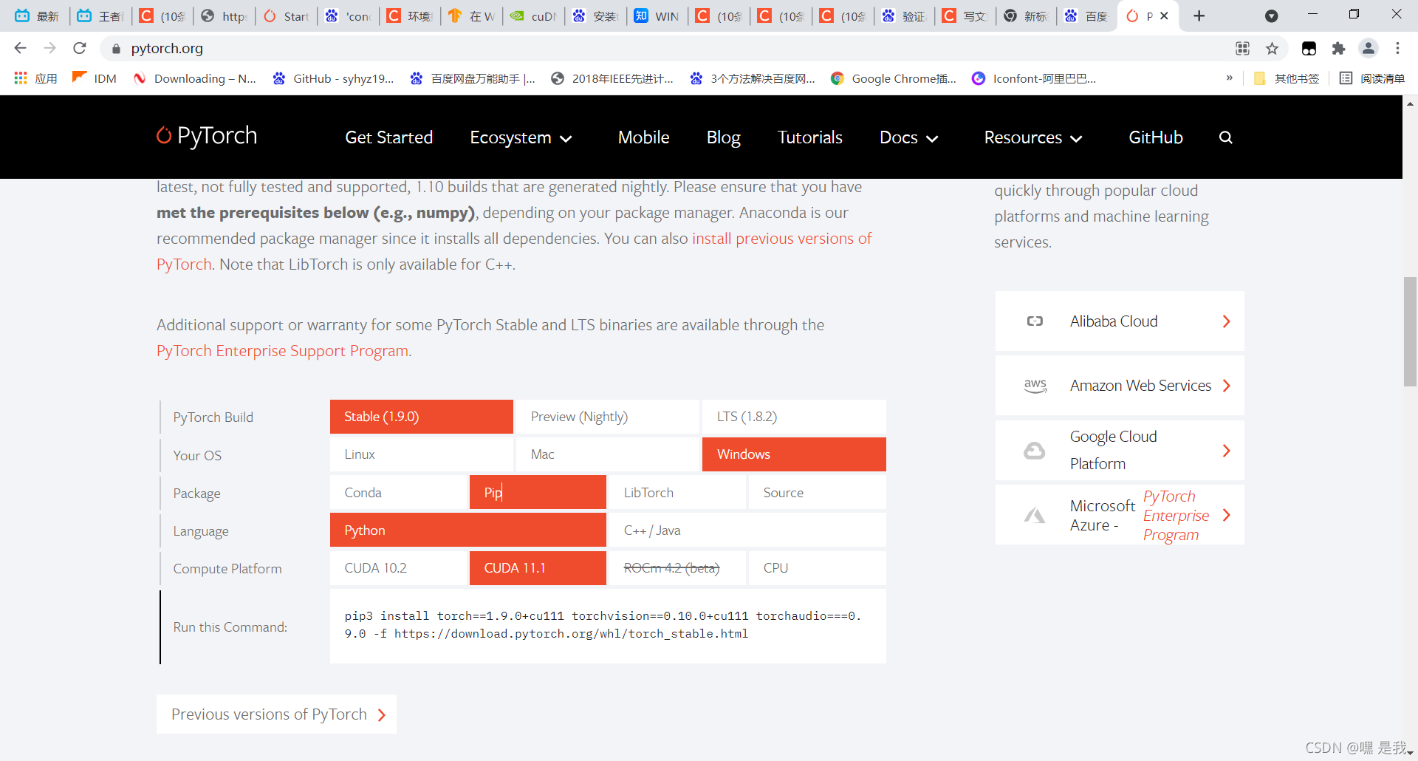Open Amazon Web Services card
Viewport: 1418px width, 761px height.
1120,386
